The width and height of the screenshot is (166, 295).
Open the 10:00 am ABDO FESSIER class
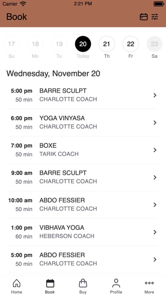pyautogui.click(x=83, y=205)
